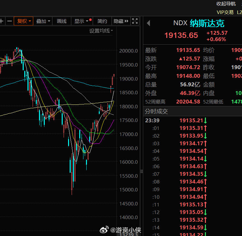Select 总量 value 56.92亿

pos(190,85)
